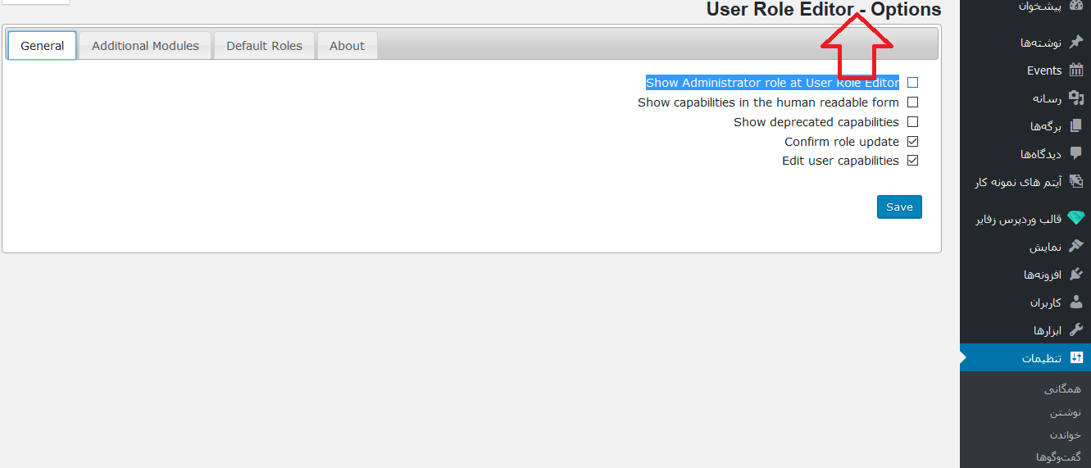This screenshot has height=468, width=1091.
Task: Open the تنظیمات settings menu
Action: [x=1025, y=358]
